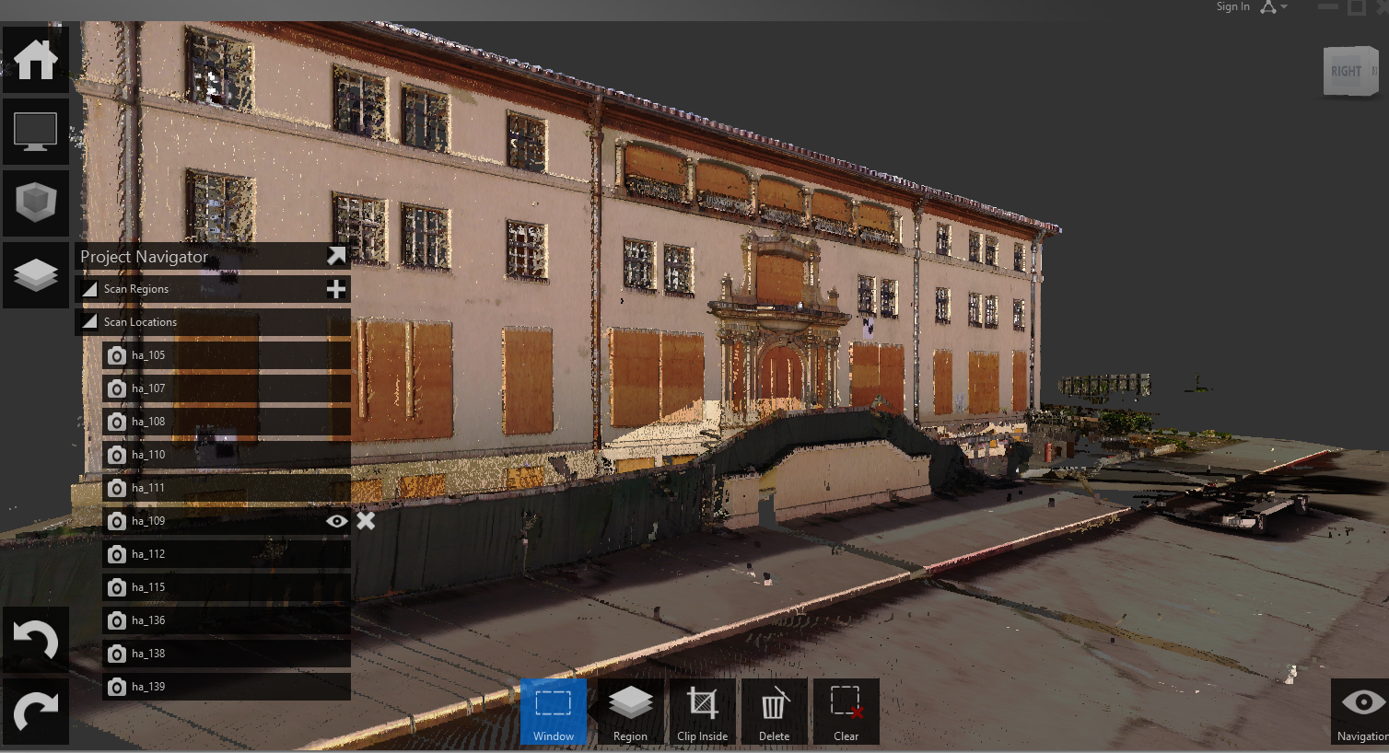Image resolution: width=1389 pixels, height=753 pixels.
Task: Click camera icon of ha_115
Action: tap(116, 587)
